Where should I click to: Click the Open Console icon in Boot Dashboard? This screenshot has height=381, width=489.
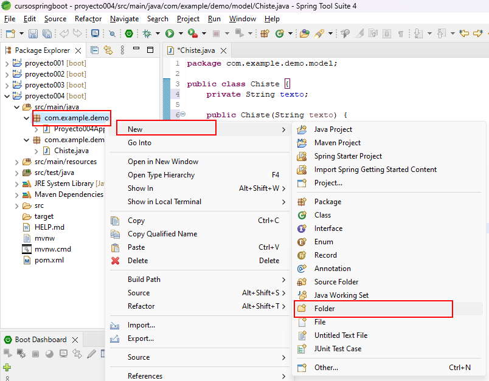64,354
